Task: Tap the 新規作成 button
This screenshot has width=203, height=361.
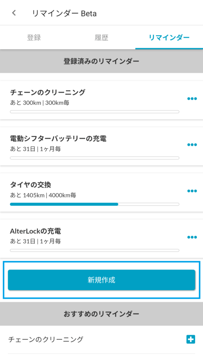Action: (x=101, y=280)
